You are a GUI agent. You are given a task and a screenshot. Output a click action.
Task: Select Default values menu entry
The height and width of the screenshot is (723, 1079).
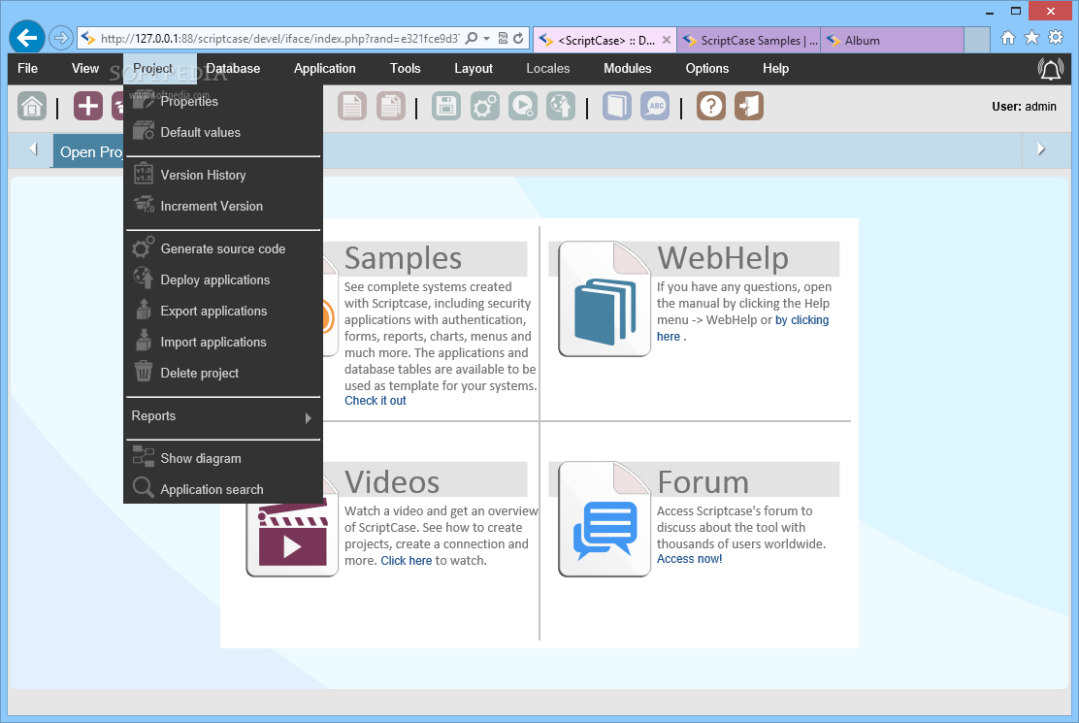(x=223, y=132)
